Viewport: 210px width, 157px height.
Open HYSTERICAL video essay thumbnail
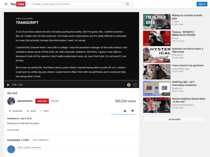point(157,55)
